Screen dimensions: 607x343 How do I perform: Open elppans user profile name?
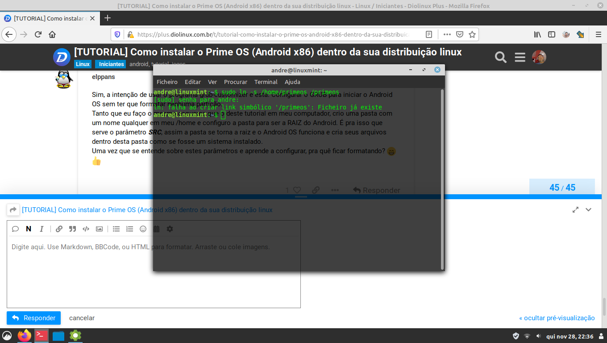pyautogui.click(x=104, y=77)
